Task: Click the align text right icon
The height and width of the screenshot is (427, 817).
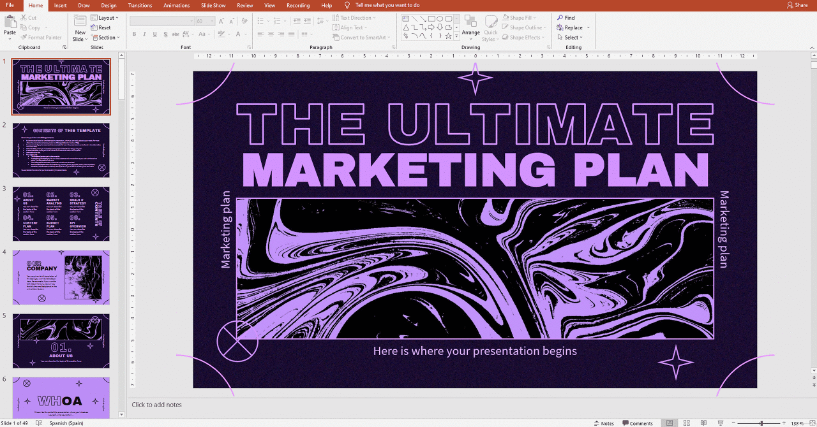Action: coord(281,34)
